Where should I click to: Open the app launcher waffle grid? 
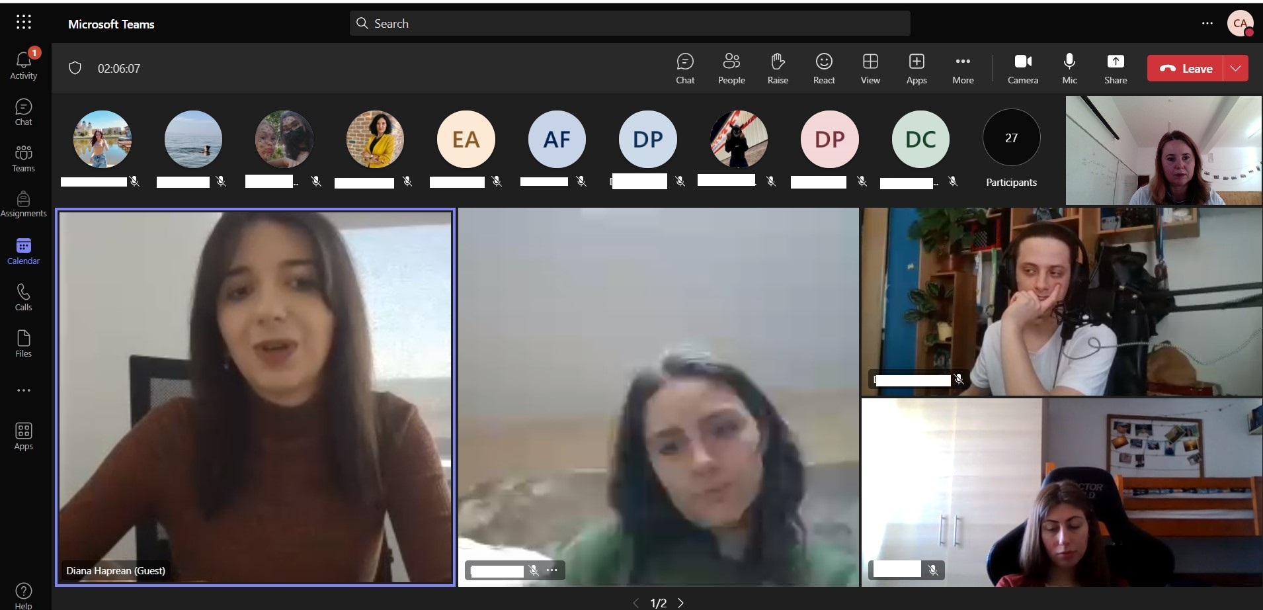pyautogui.click(x=24, y=22)
